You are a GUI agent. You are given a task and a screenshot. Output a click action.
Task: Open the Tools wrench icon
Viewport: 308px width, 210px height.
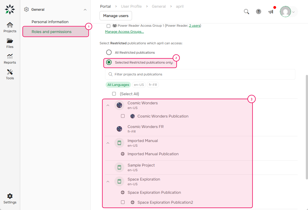tap(10, 72)
